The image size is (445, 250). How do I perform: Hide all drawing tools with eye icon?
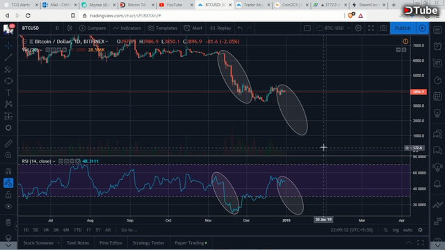click(x=8, y=206)
